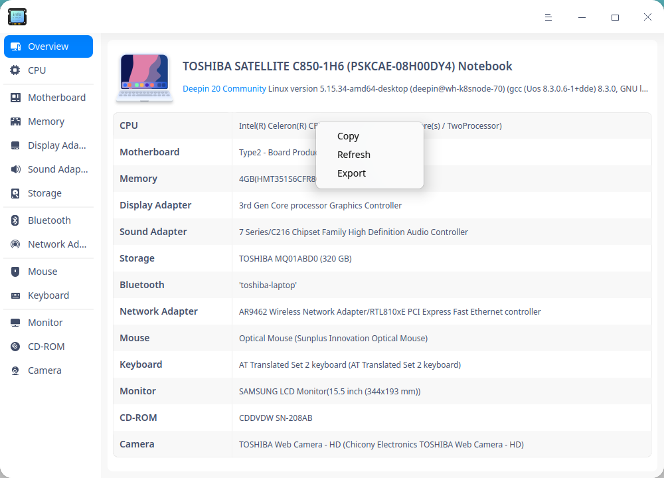Click 7 Series/C216 Chipset Audio Controller value
Image resolution: width=664 pixels, height=478 pixels.
click(x=353, y=232)
